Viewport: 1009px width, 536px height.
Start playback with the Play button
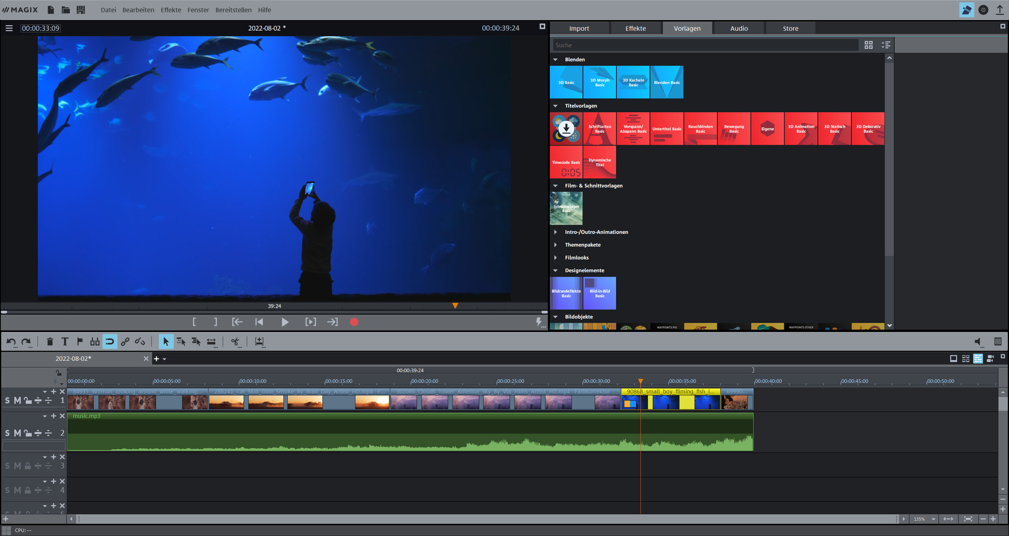point(285,322)
